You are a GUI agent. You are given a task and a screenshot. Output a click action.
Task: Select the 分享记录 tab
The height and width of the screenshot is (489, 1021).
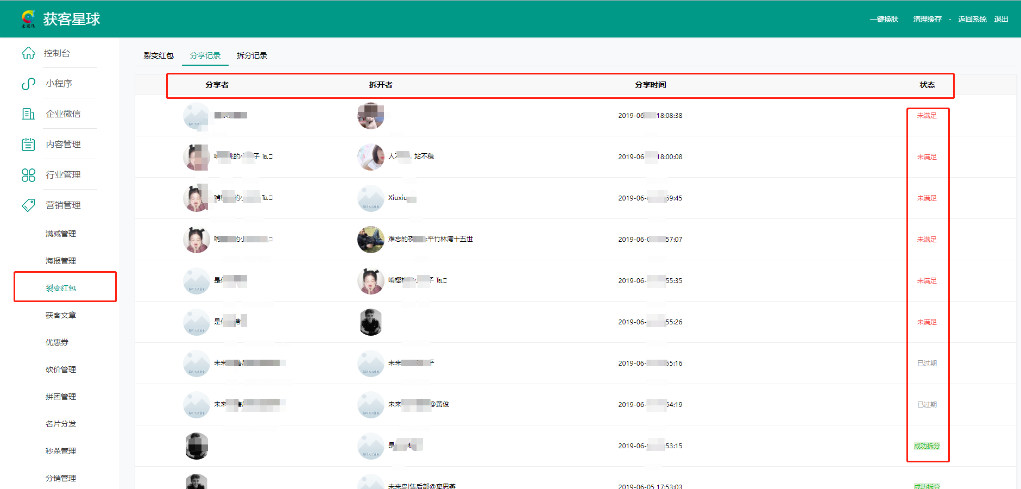click(x=205, y=55)
